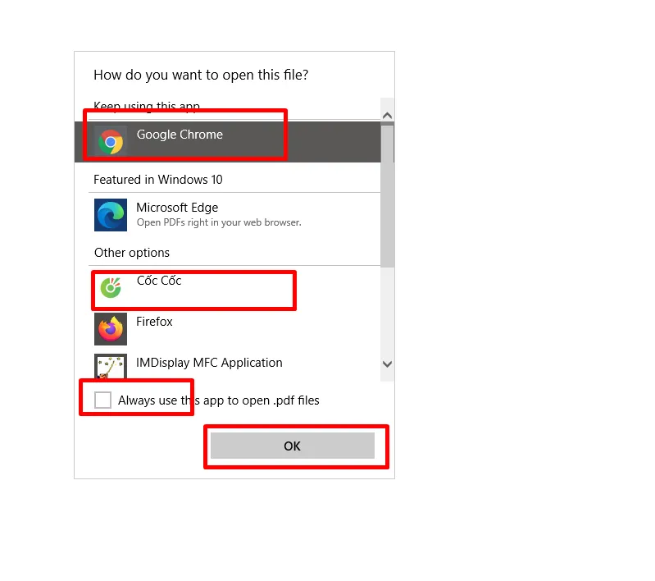Click Open PDFs right in your web browser
The image size is (655, 581).
pos(219,222)
